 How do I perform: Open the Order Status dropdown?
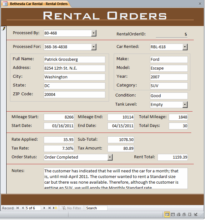click(x=110, y=157)
